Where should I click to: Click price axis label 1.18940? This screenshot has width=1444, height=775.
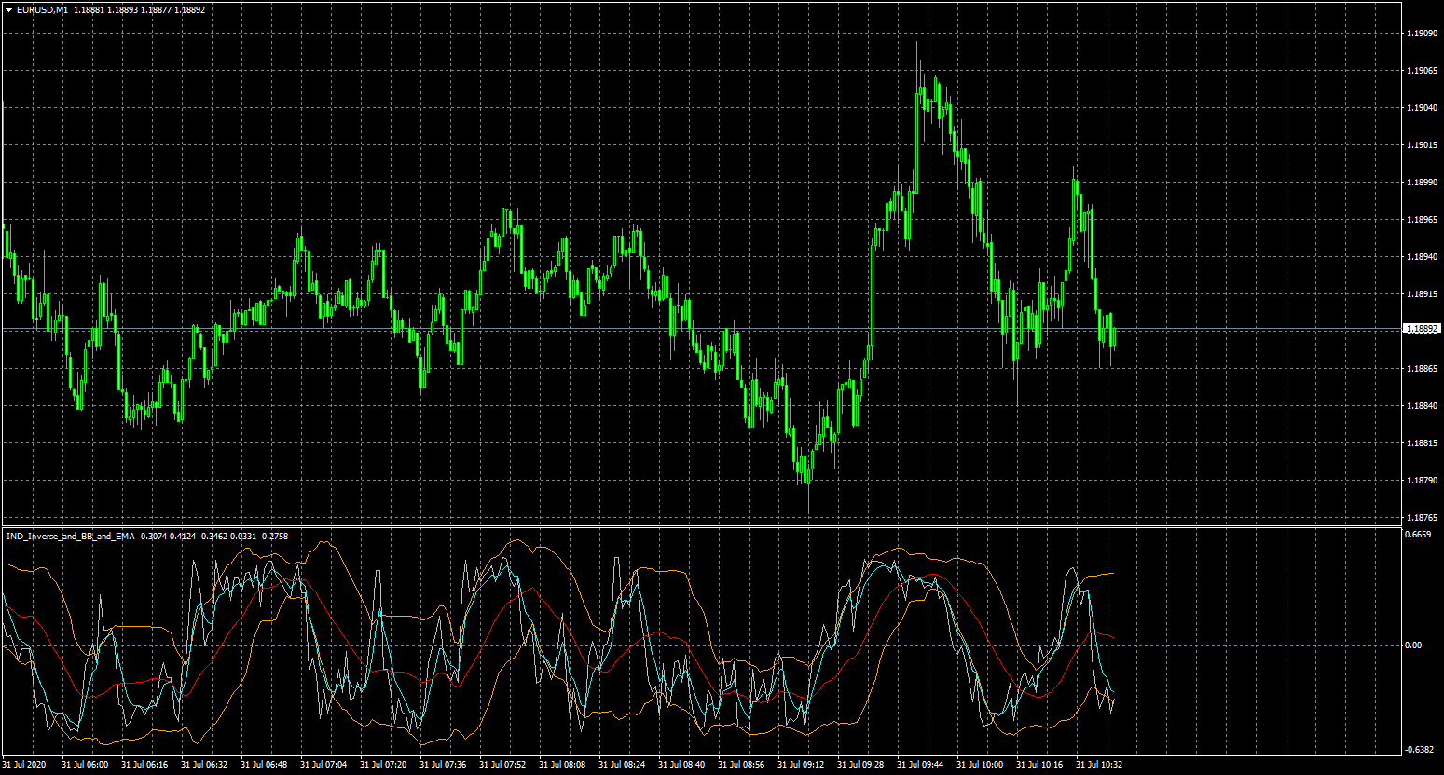point(1421,257)
